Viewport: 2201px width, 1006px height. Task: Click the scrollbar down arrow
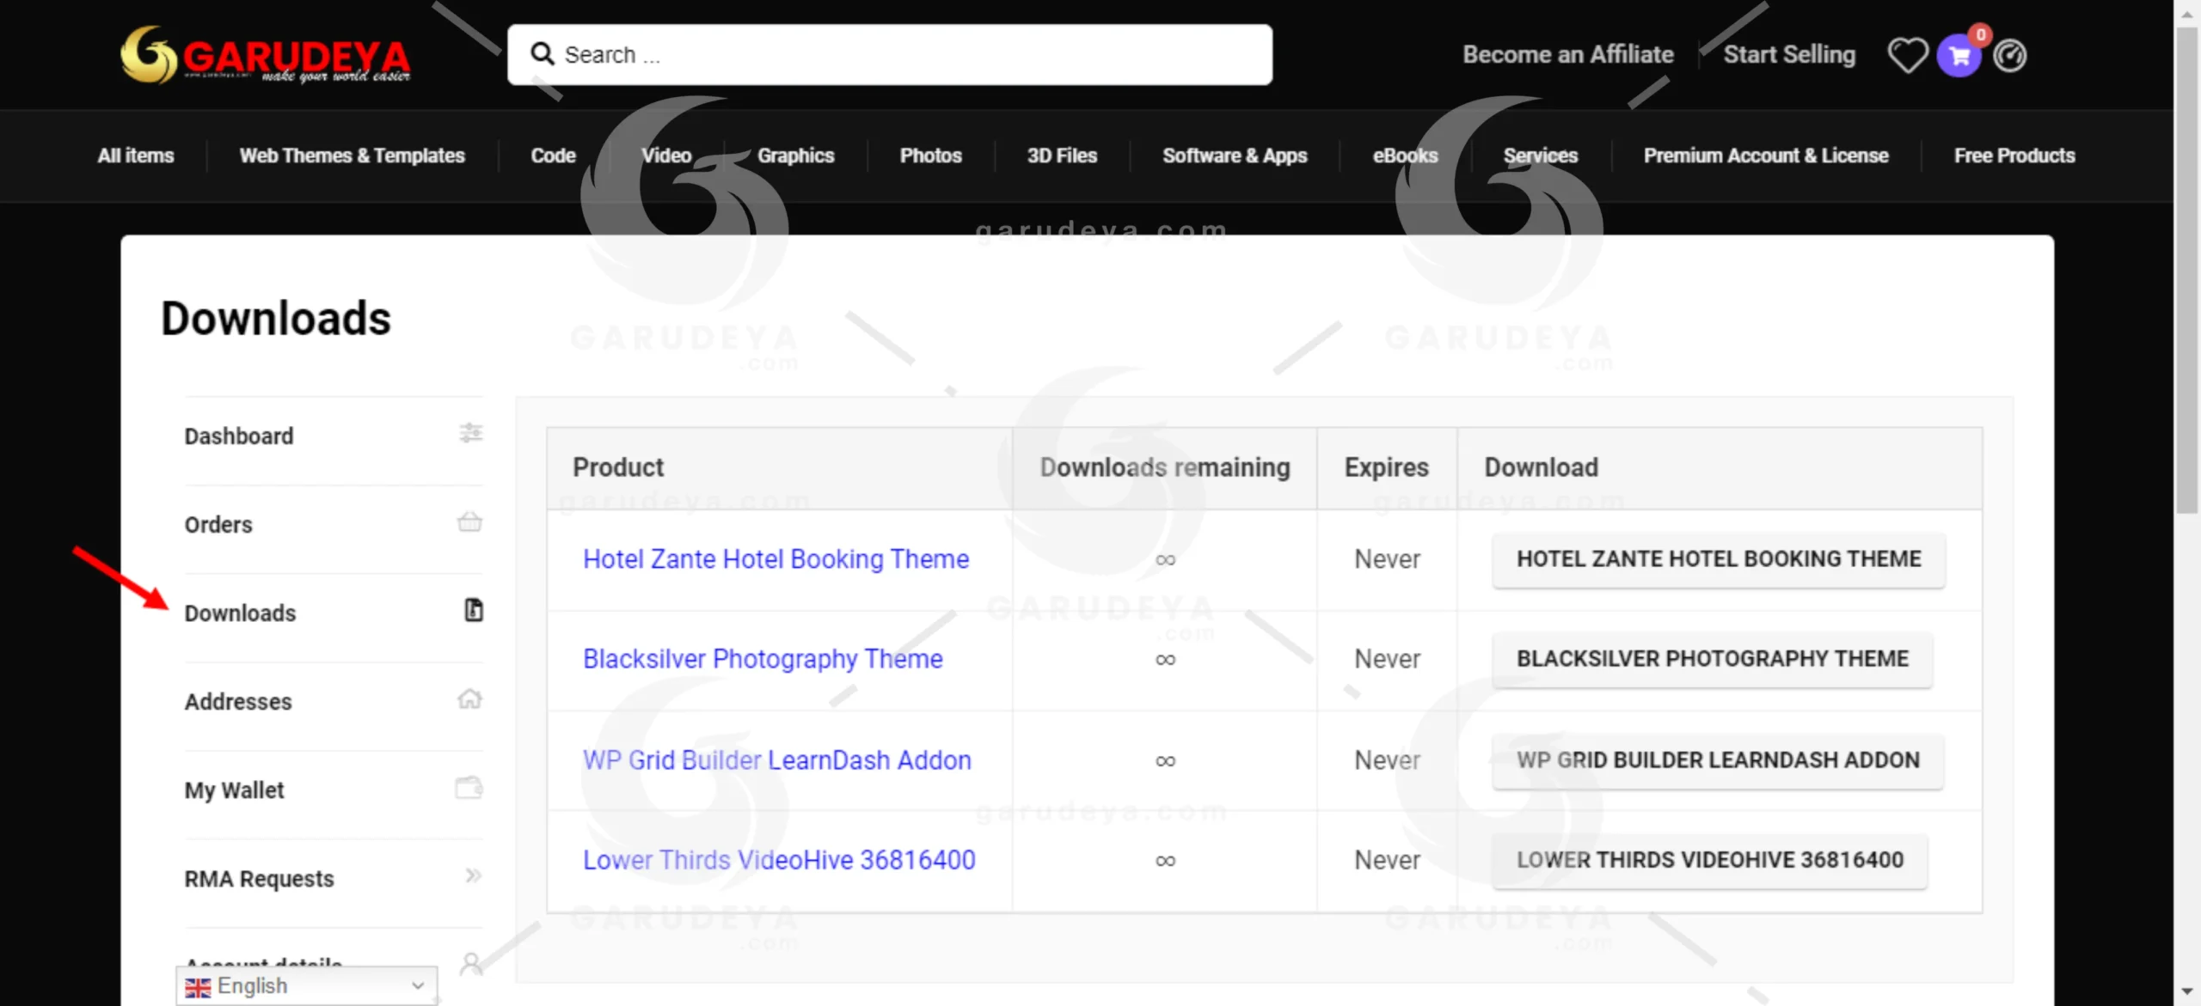pyautogui.click(x=2187, y=992)
